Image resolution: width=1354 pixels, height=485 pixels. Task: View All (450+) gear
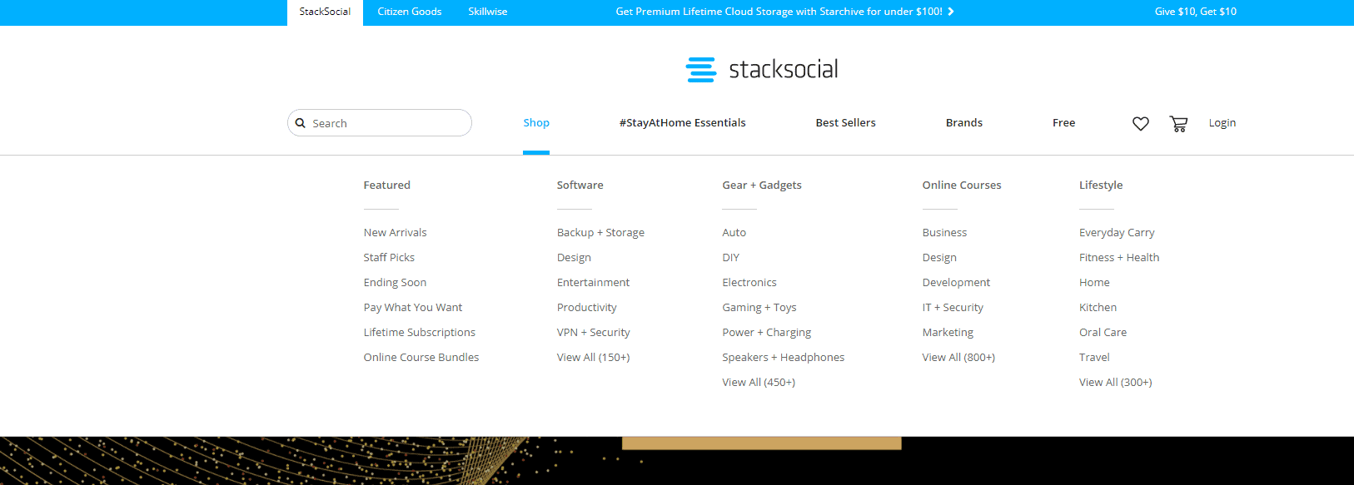[758, 382]
